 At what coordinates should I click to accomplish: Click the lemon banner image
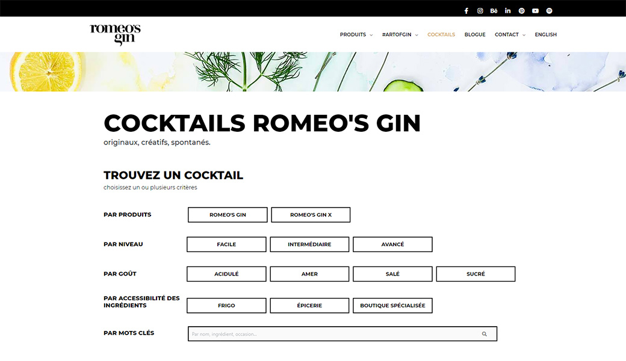[313, 72]
